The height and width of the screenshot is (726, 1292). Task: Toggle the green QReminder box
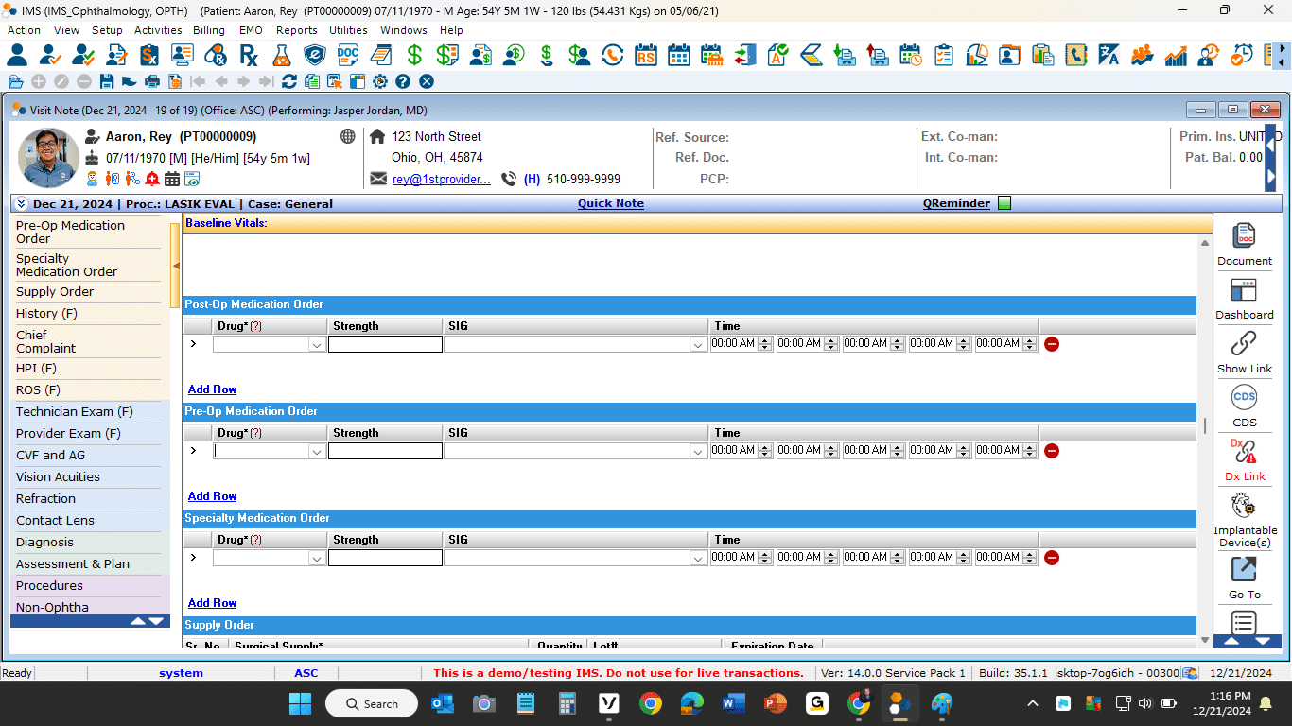1004,203
